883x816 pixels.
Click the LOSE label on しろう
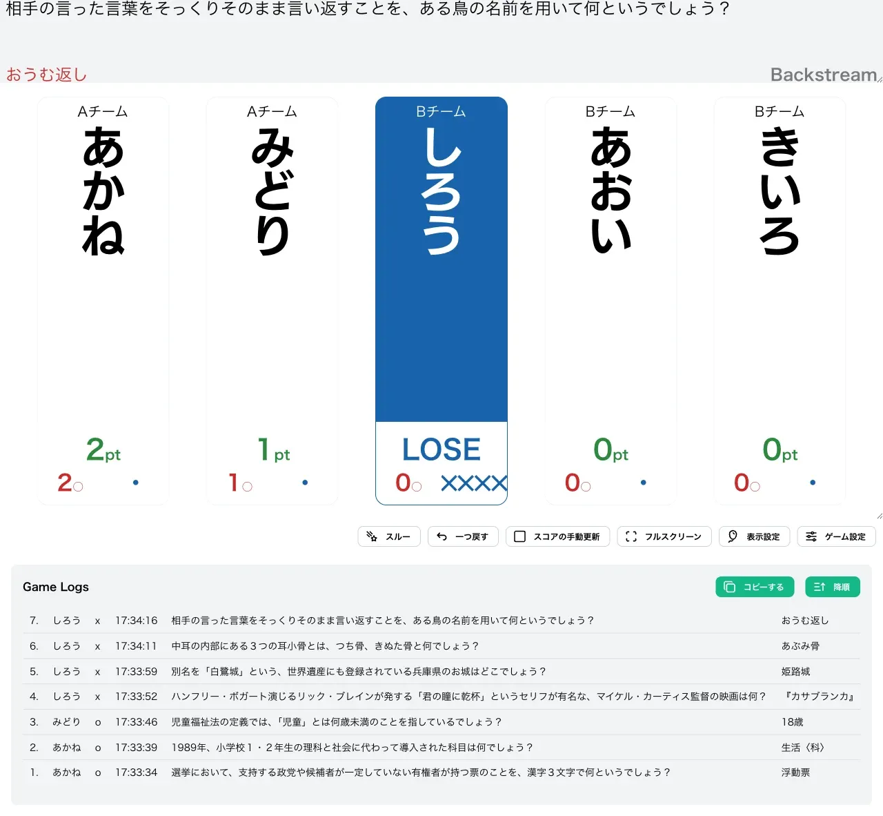tap(441, 450)
